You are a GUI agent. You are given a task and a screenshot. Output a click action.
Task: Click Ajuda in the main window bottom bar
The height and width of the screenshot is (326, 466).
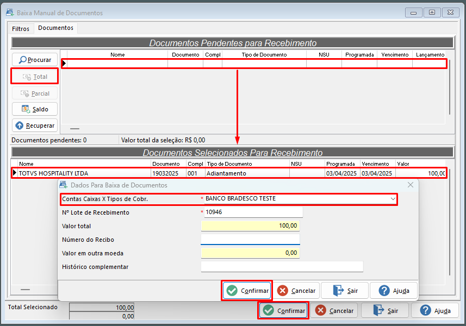(435, 311)
